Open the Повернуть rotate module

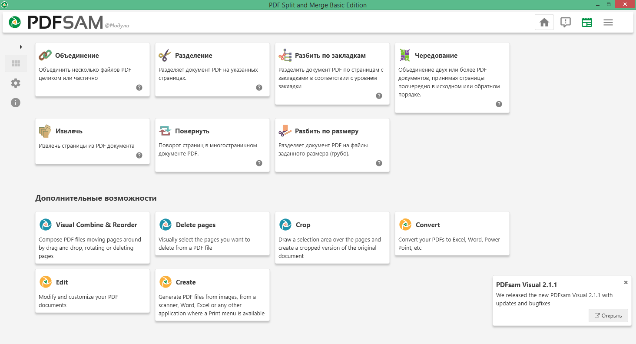[x=212, y=145]
